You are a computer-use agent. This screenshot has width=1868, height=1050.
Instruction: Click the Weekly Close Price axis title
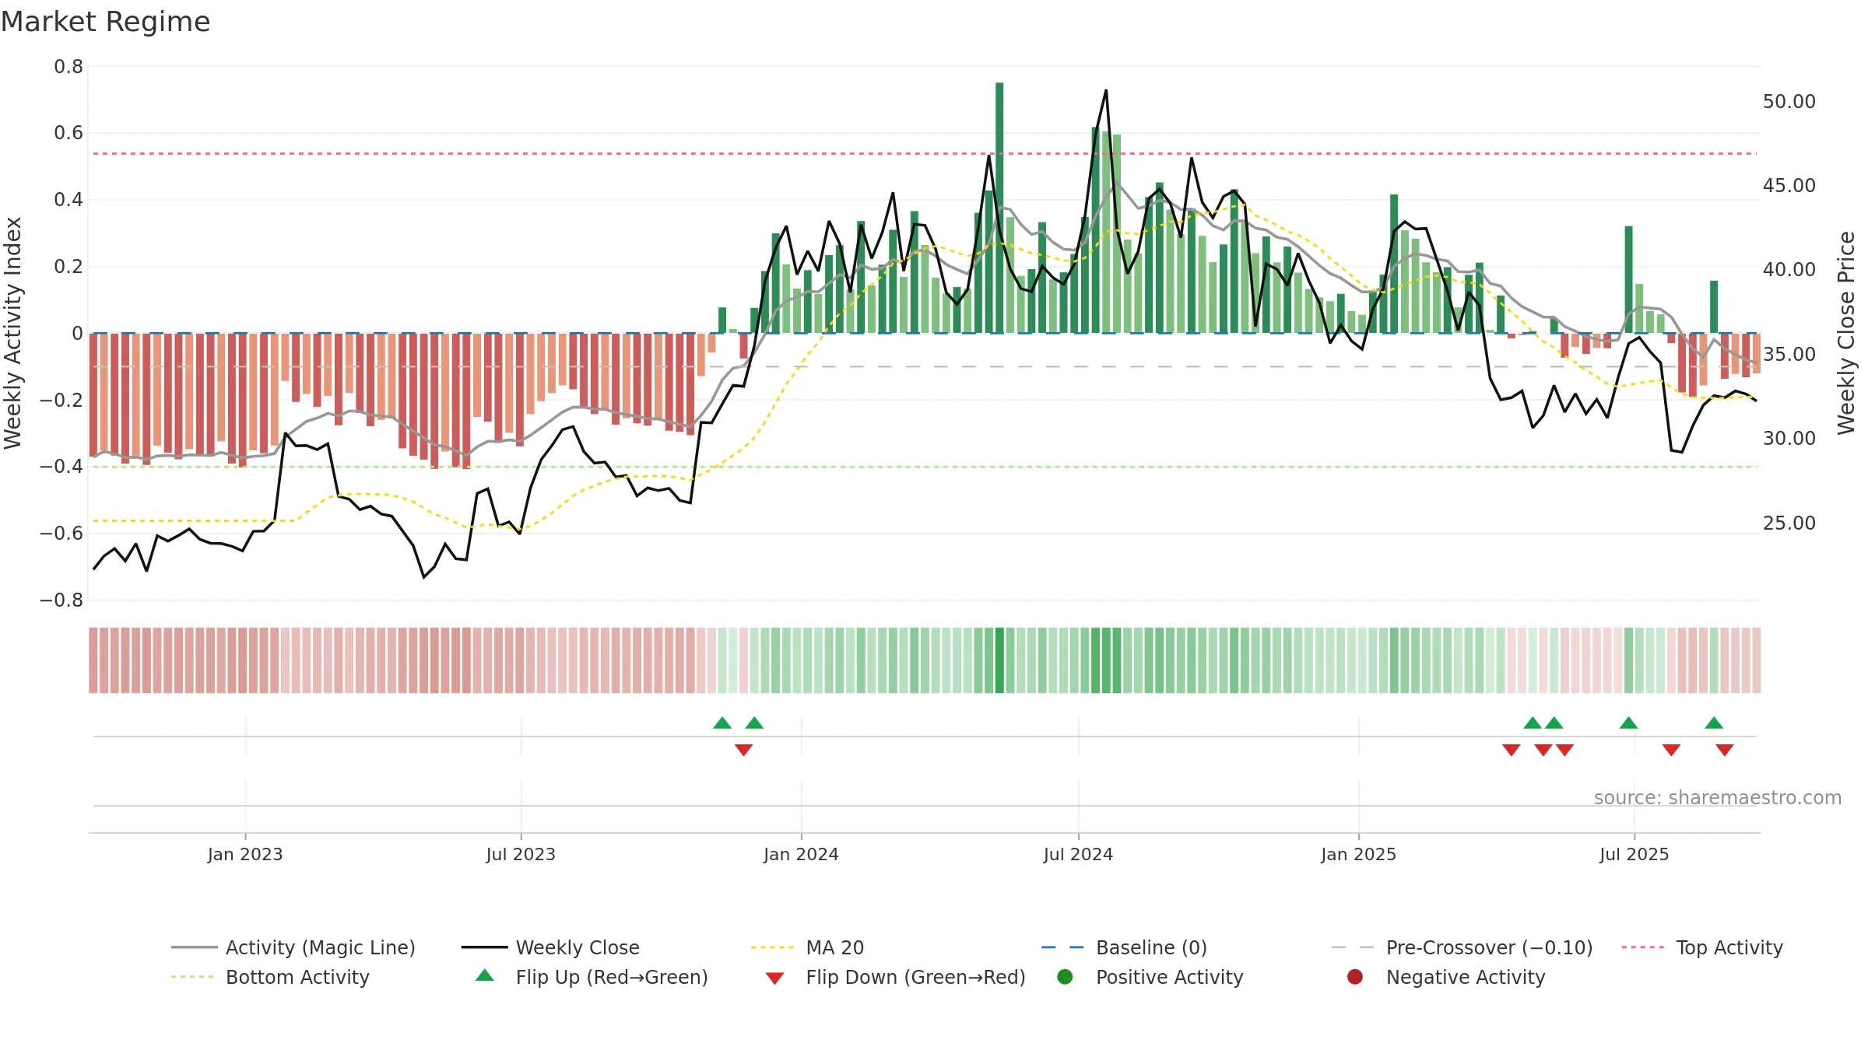pos(1846,333)
